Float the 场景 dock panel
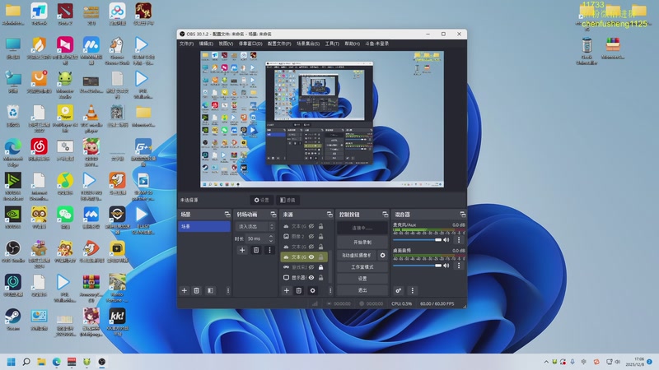Viewport: 659px width, 370px height. pyautogui.click(x=227, y=215)
